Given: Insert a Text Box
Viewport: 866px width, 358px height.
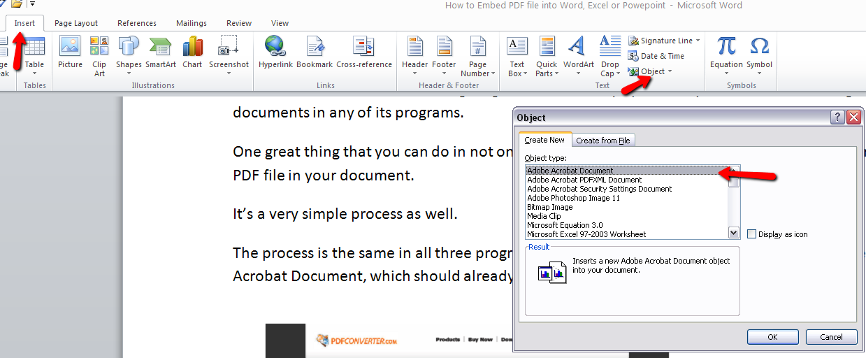Looking at the screenshot, I should point(517,56).
